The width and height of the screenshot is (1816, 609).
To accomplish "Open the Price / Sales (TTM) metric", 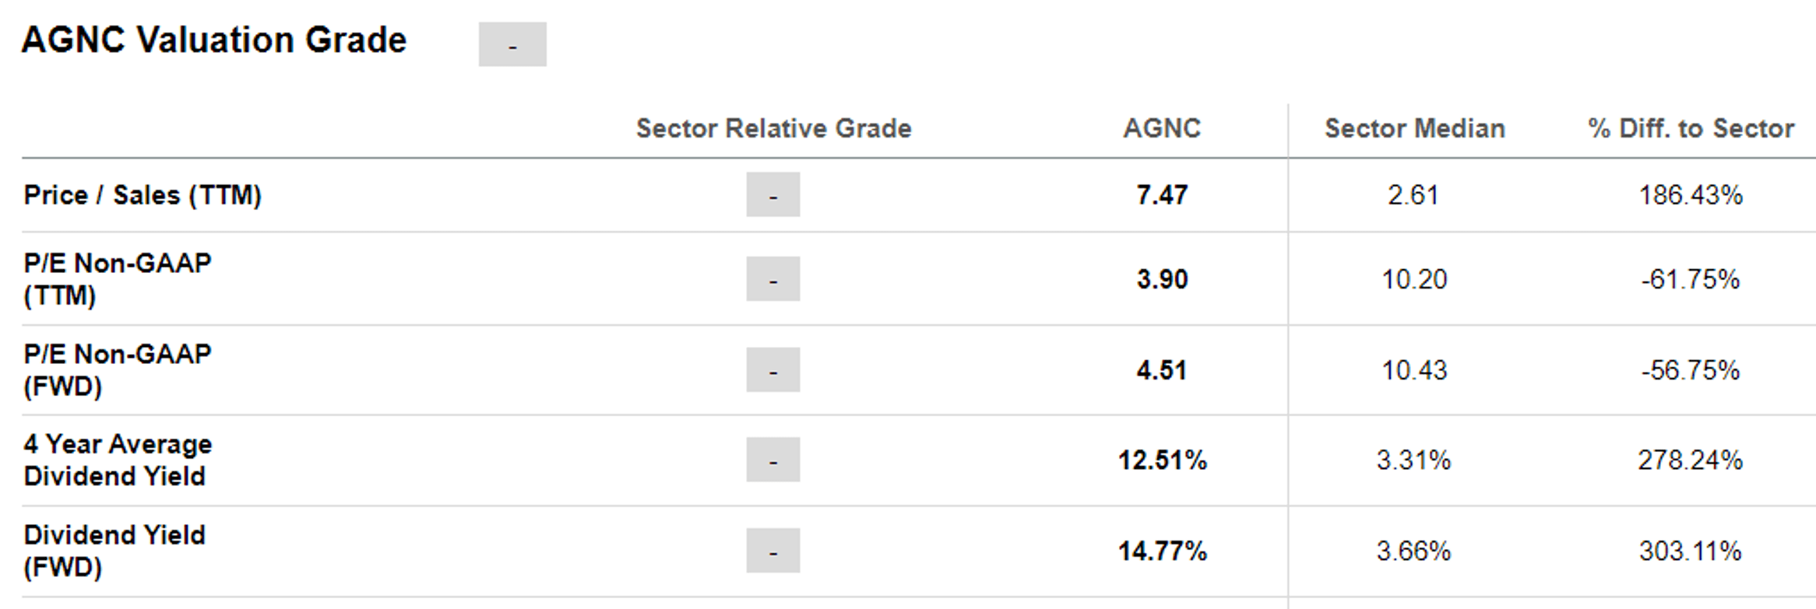I will pos(143,195).
